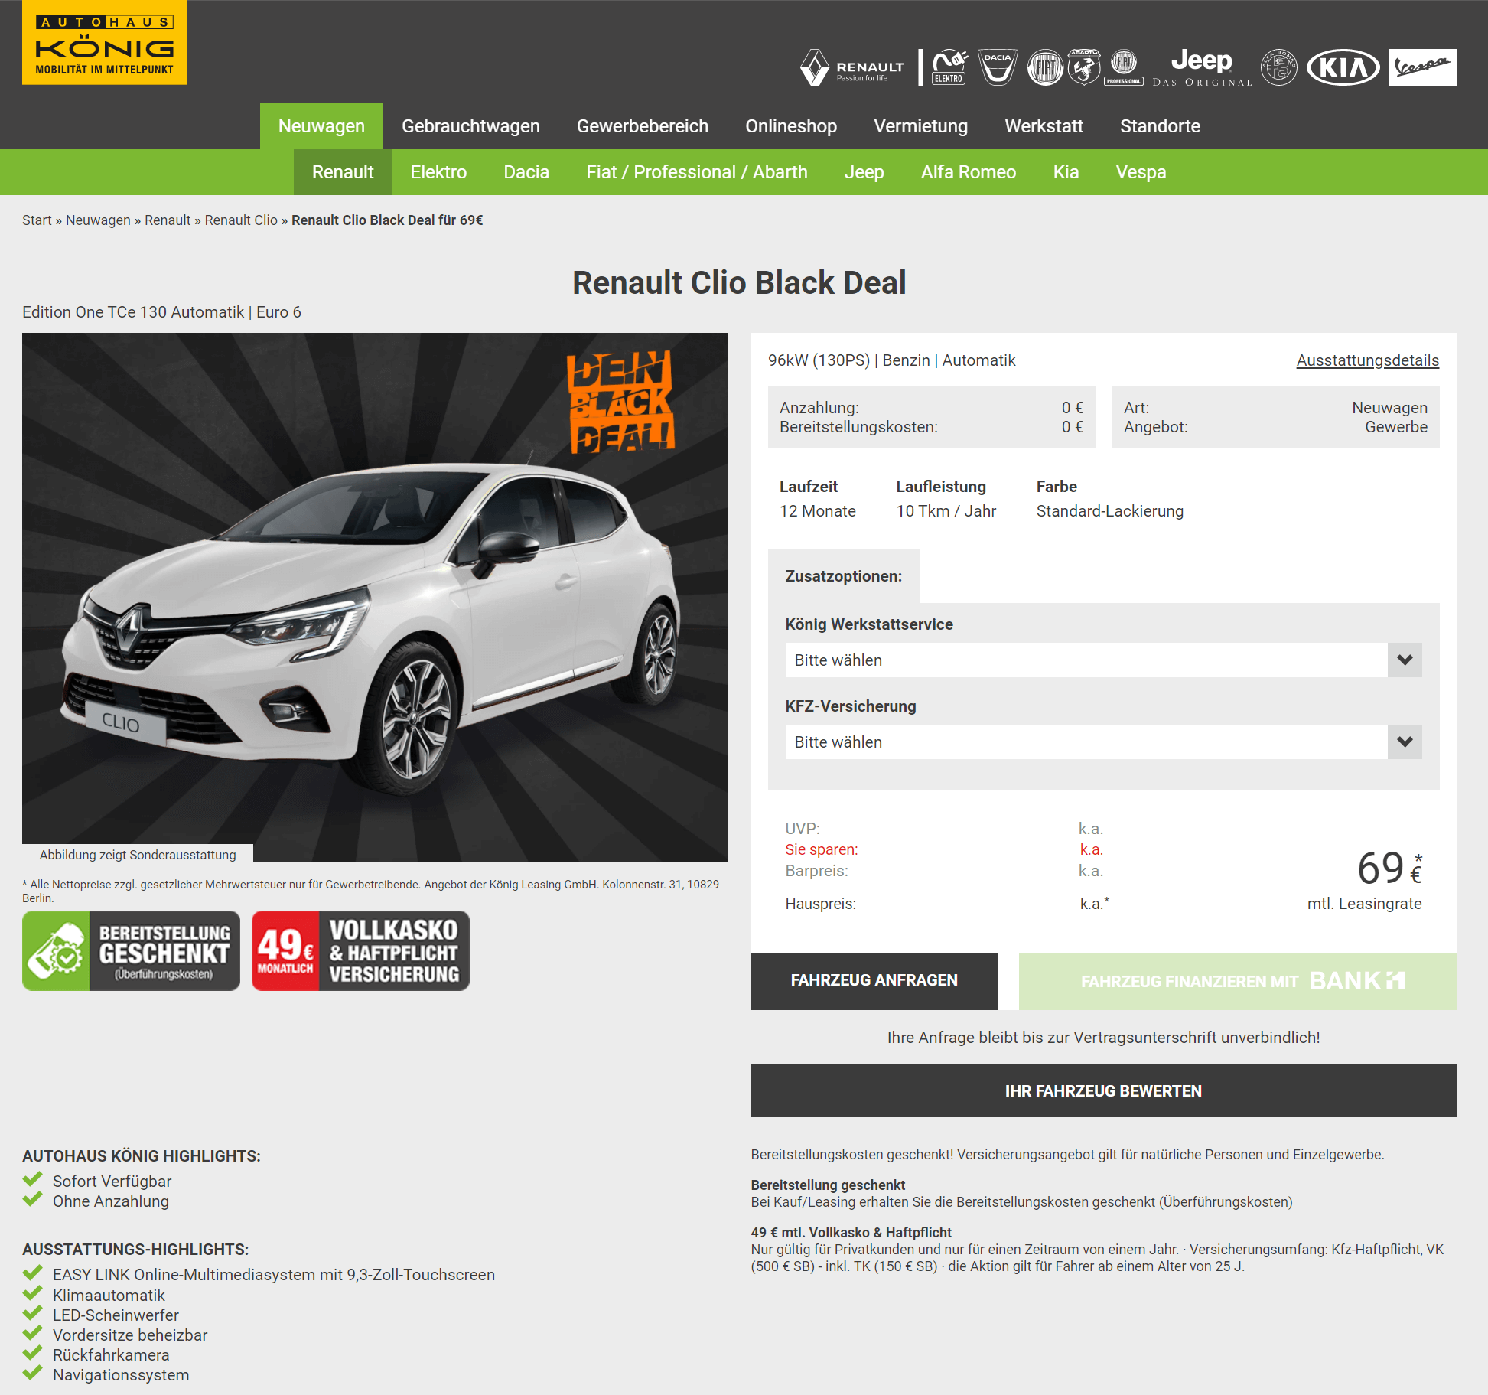Expand the KFZ-Versicherung dropdown arrow
The image size is (1488, 1395).
point(1405,742)
